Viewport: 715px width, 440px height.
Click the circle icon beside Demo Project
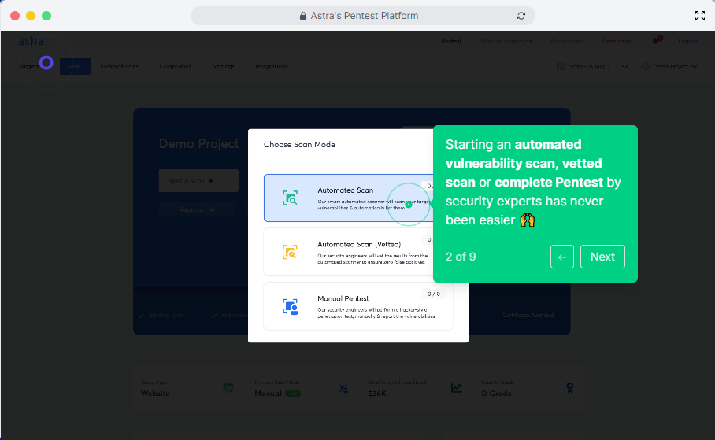(x=645, y=67)
